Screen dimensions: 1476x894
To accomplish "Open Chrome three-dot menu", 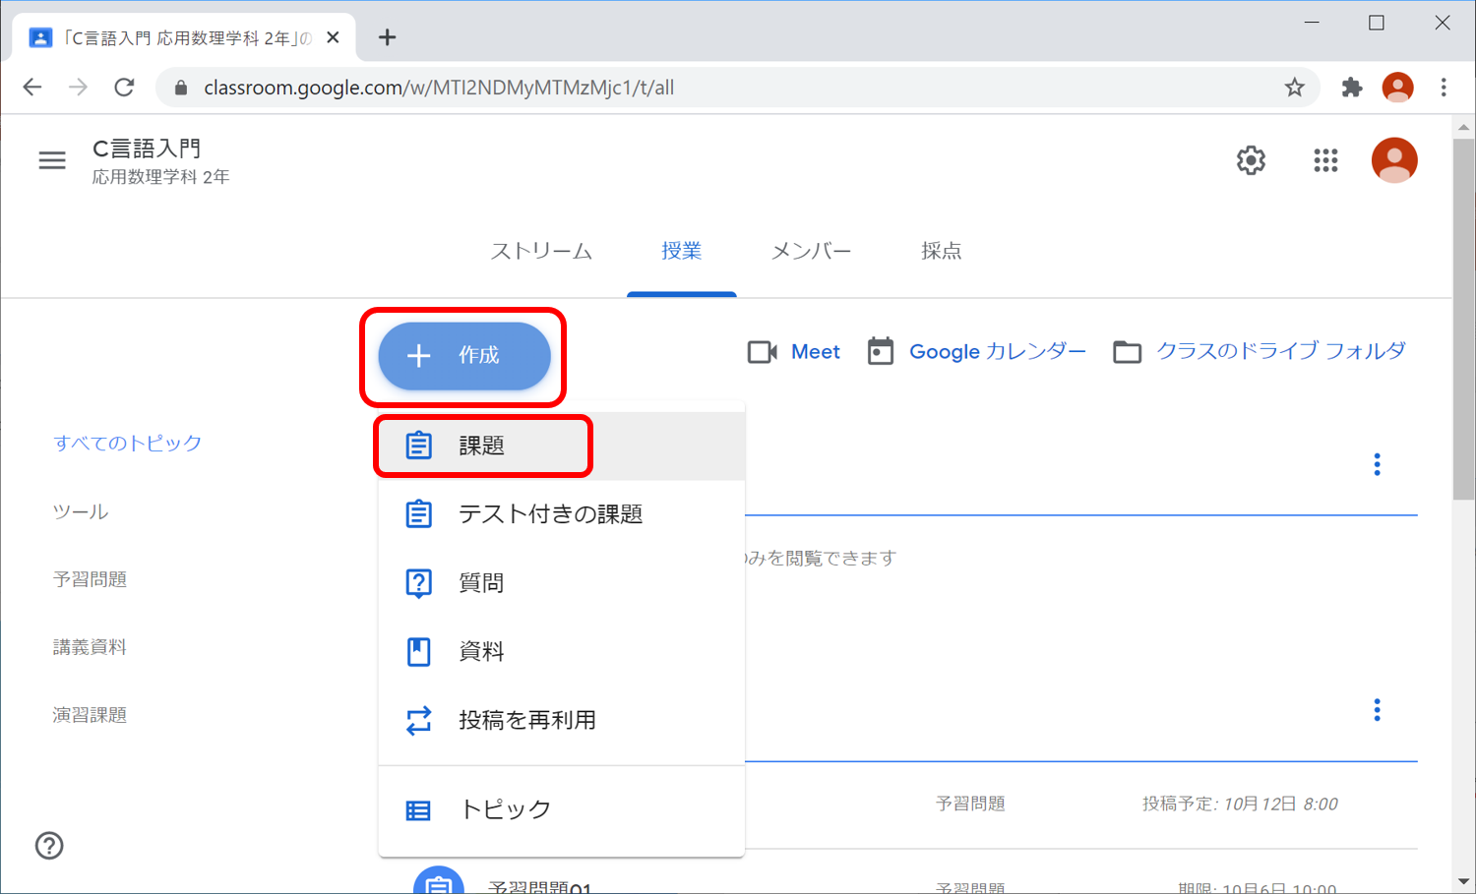I will 1444,88.
